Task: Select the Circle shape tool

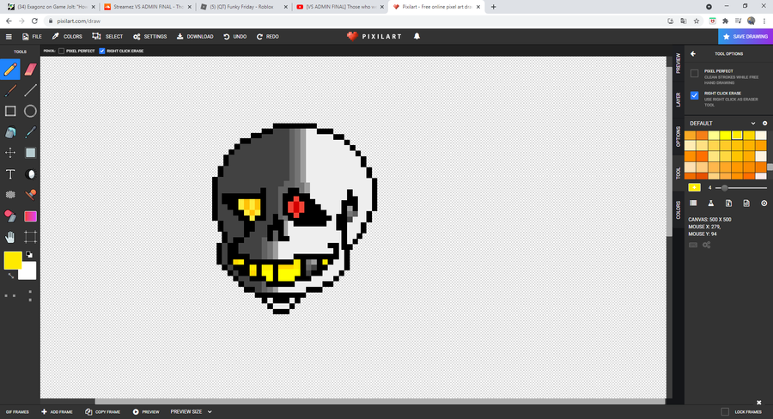Action: pyautogui.click(x=31, y=111)
